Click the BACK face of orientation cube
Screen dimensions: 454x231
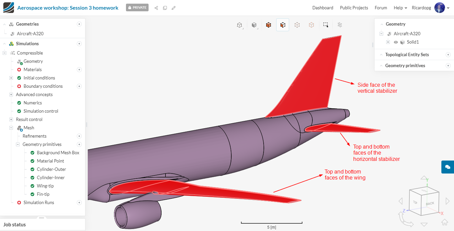(430, 203)
